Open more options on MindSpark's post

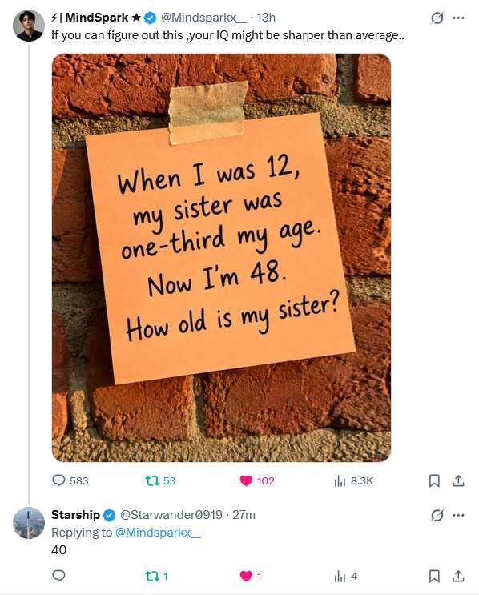(x=458, y=18)
